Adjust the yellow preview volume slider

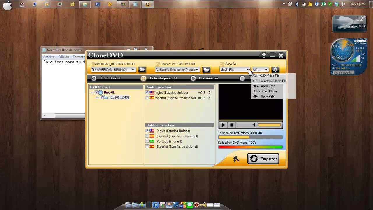269,125
